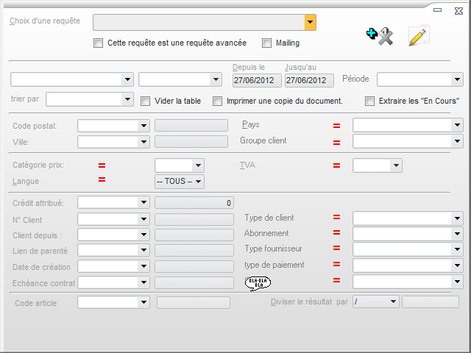
Task: Click the pencil edit-document icon
Action: click(x=418, y=35)
